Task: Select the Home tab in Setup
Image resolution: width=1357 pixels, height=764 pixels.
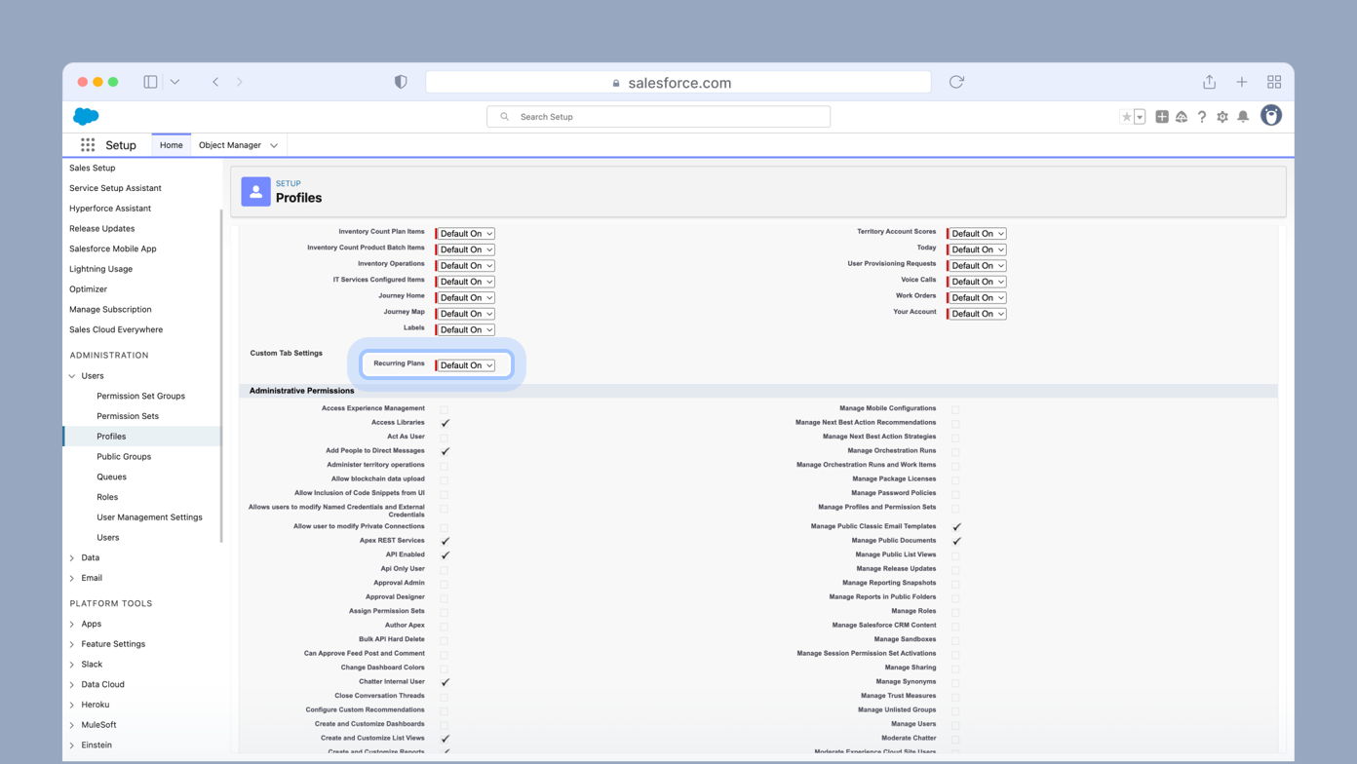Action: click(x=171, y=144)
